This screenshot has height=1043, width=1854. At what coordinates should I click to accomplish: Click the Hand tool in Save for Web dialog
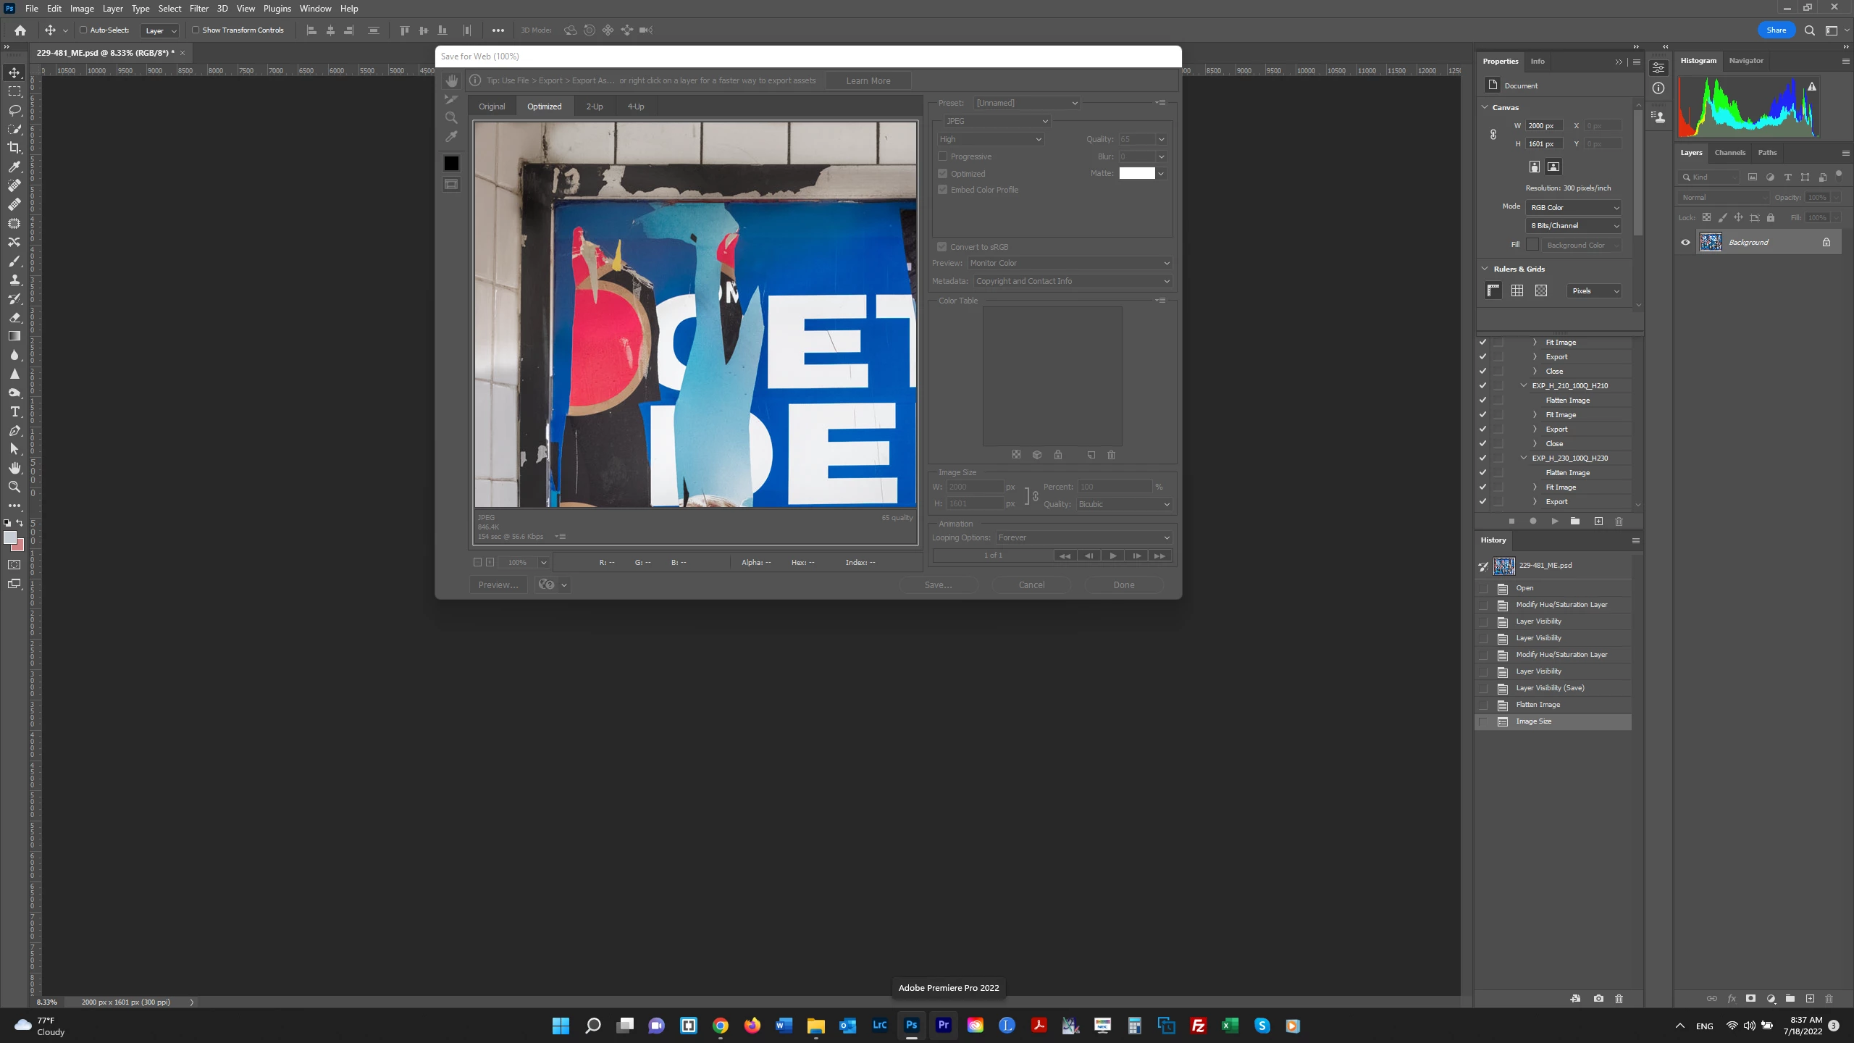[451, 80]
